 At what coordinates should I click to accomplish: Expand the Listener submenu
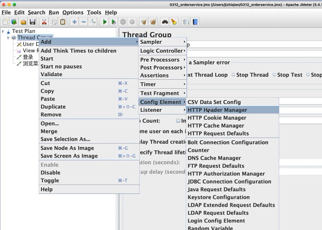[x=163, y=110]
